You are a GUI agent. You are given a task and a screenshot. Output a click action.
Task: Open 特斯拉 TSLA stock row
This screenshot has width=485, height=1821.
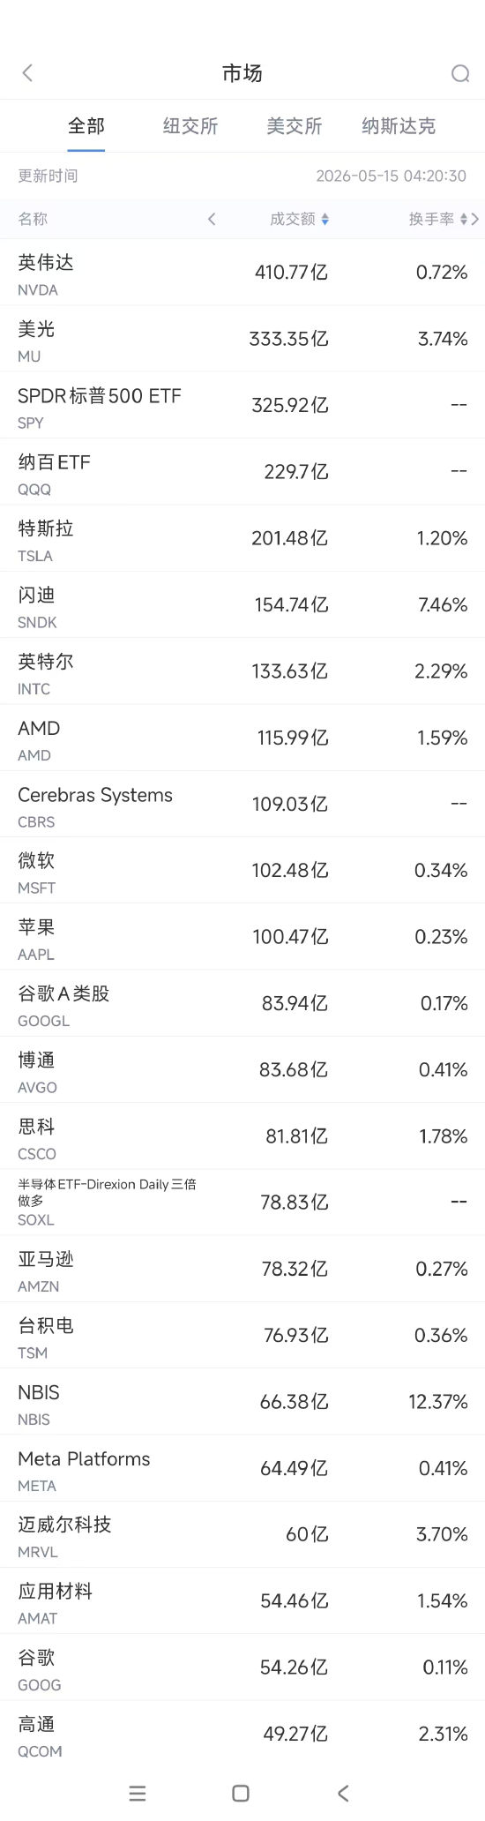242,538
